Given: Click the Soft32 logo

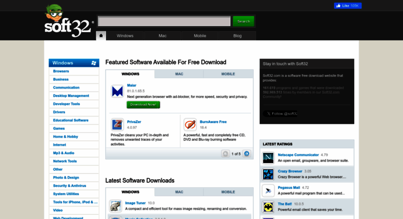Looking at the screenshot, I should point(68,21).
